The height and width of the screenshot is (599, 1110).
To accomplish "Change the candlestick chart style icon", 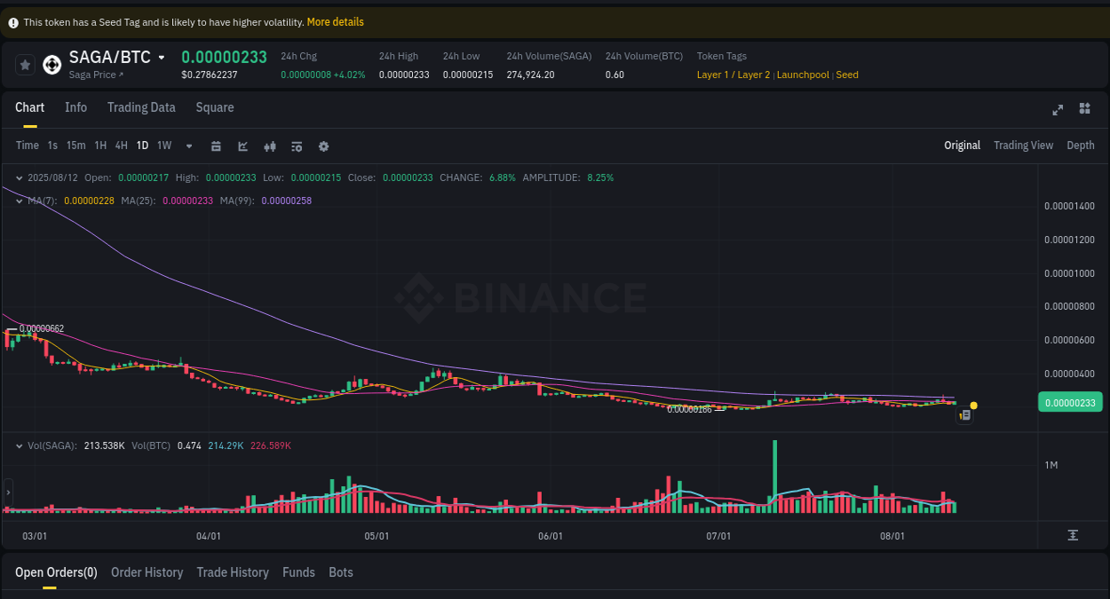I will [271, 146].
